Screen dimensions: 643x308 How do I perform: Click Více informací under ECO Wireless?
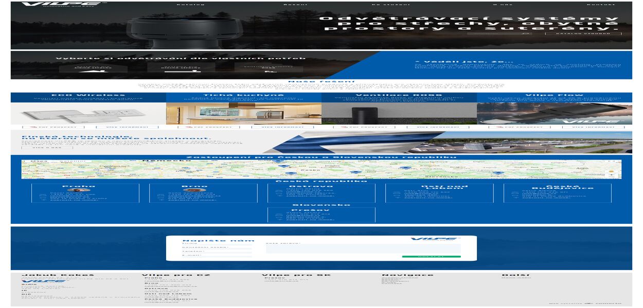click(x=128, y=127)
